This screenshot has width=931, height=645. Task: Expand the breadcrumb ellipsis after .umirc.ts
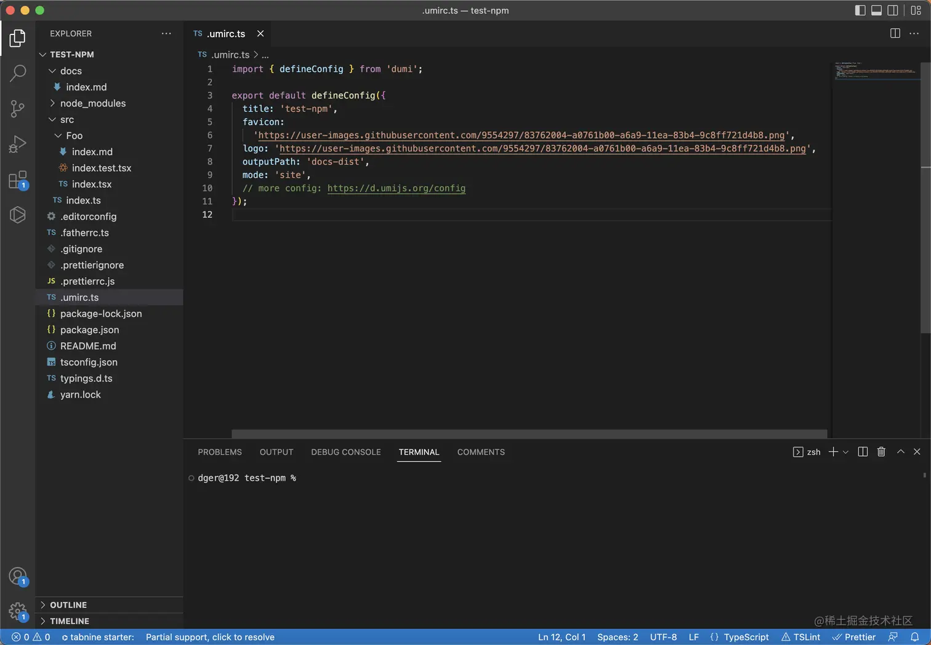click(x=265, y=55)
